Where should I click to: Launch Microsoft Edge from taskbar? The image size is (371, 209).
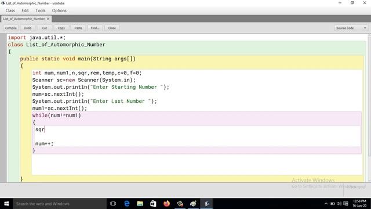pyautogui.click(x=127, y=204)
